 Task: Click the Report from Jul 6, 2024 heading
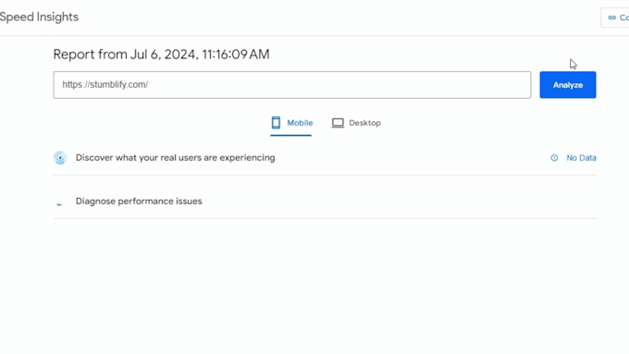(x=161, y=55)
